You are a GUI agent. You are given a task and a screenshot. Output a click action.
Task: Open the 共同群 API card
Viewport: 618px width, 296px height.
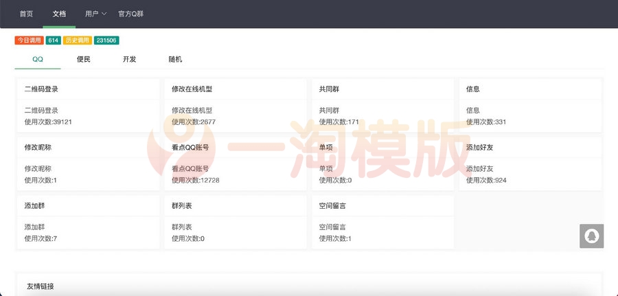point(383,105)
